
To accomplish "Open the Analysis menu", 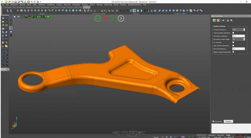I will point(59,5).
